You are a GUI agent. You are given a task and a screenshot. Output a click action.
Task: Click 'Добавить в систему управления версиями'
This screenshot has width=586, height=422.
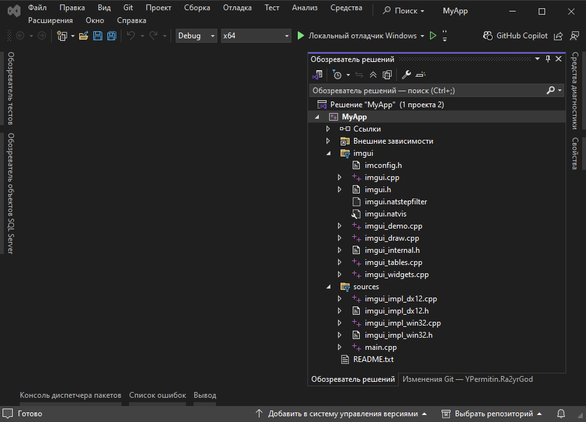click(x=342, y=414)
